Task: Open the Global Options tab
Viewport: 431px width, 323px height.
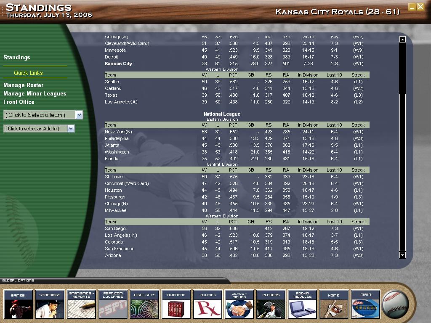Action: [x=18, y=281]
